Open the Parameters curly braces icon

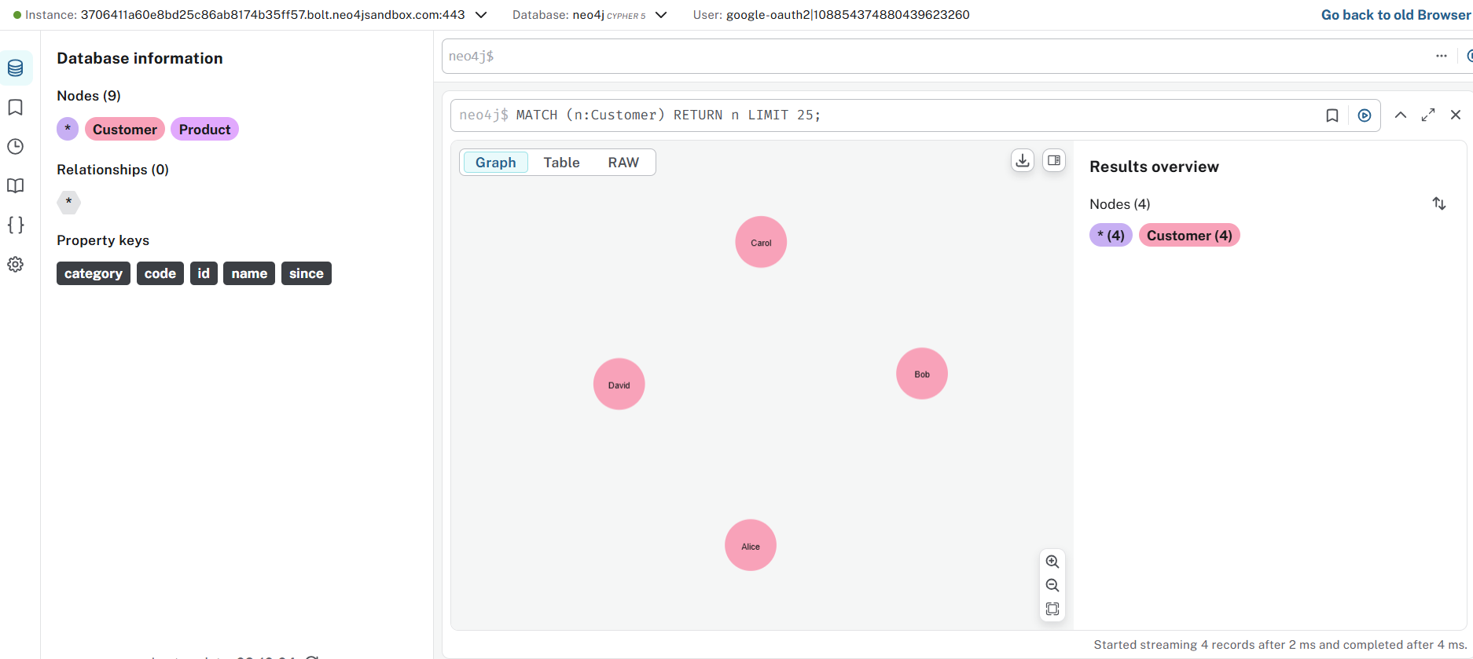(16, 225)
